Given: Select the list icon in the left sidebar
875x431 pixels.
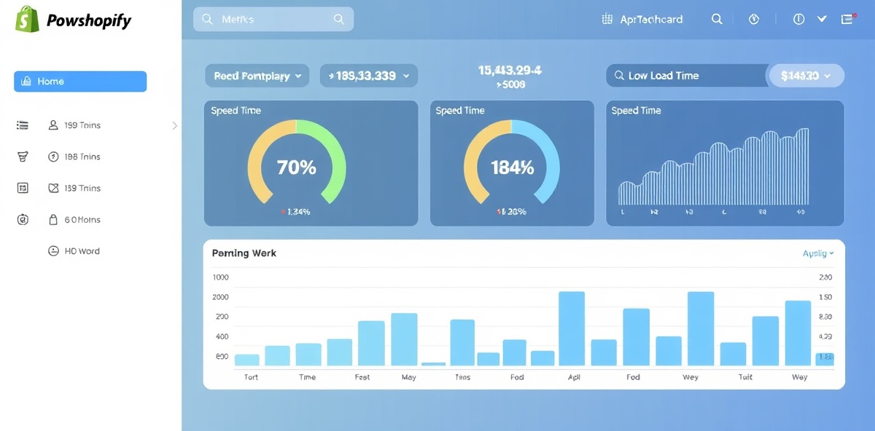Looking at the screenshot, I should click(x=22, y=124).
